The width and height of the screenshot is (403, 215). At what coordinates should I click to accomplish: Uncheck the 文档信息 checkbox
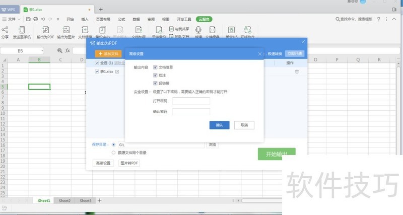[x=155, y=67]
